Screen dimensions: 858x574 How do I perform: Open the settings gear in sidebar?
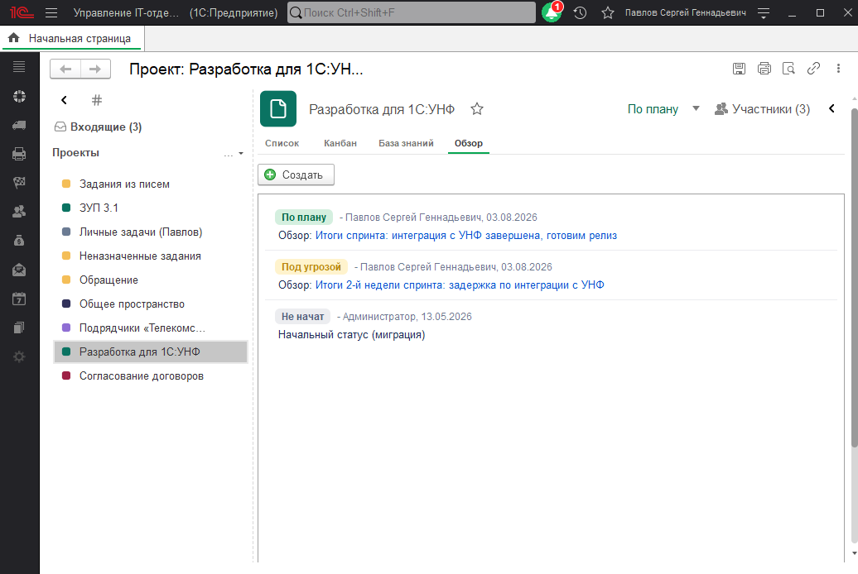point(19,356)
